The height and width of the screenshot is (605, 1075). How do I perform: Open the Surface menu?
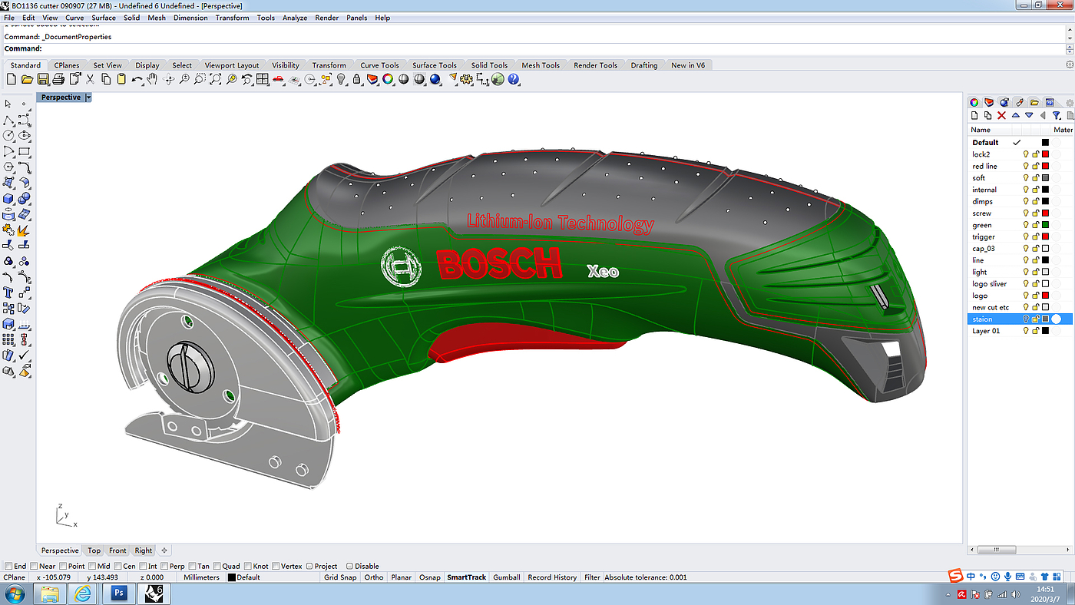(x=104, y=18)
